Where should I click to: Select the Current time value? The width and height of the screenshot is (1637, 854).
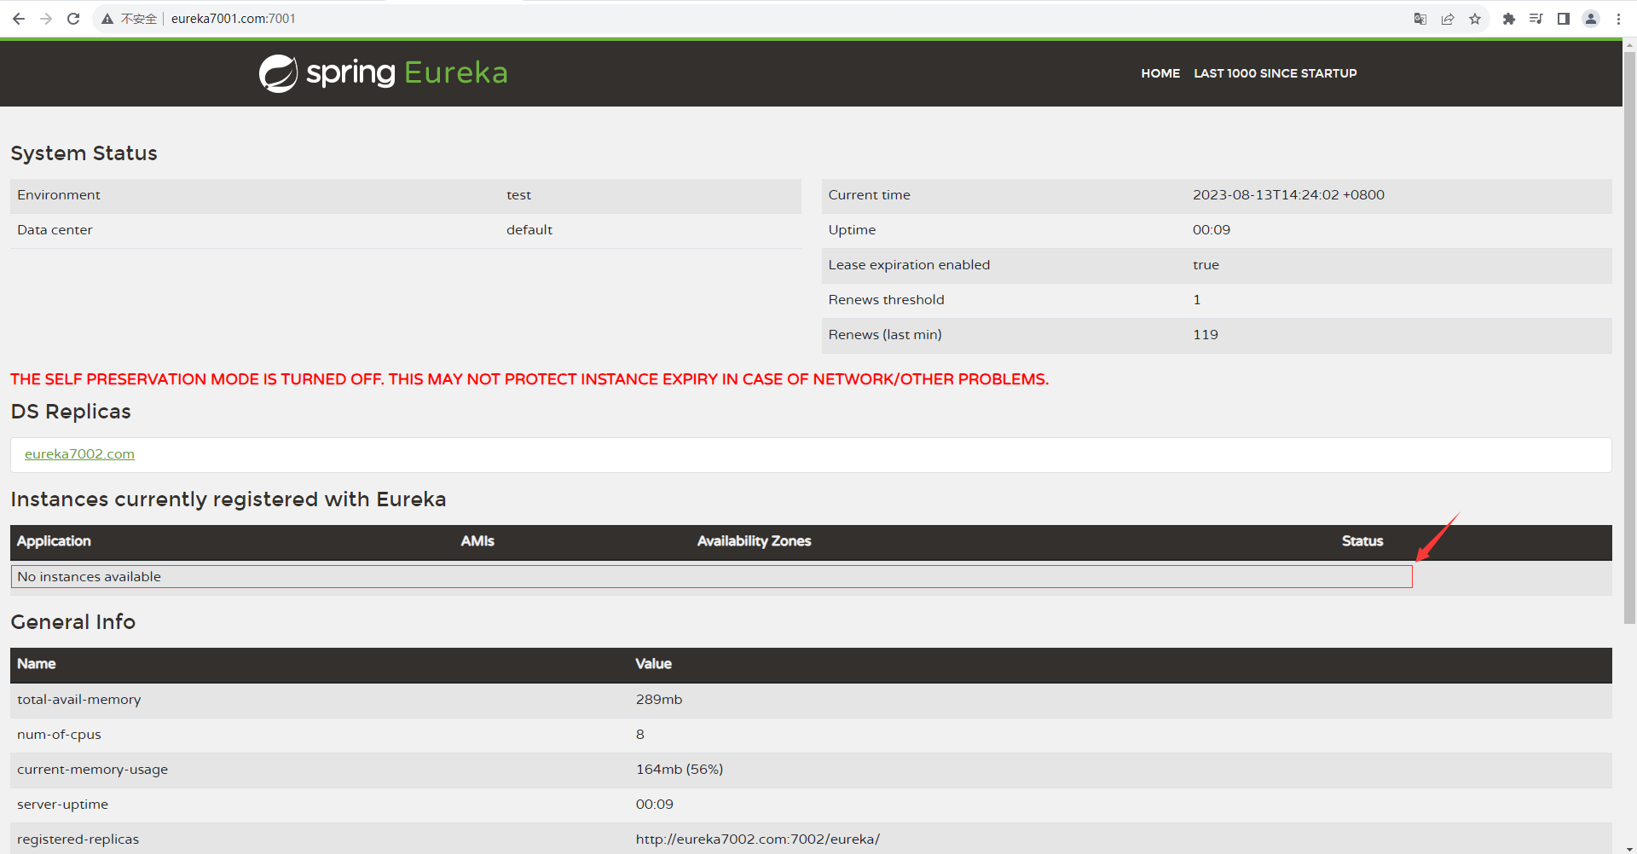[x=1288, y=195]
